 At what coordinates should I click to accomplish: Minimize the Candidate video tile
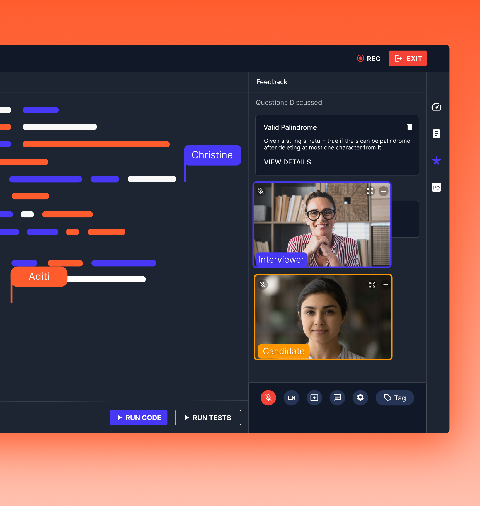click(386, 285)
